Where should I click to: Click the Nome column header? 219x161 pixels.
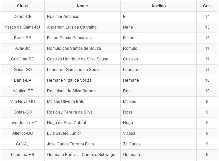pos(82,6)
